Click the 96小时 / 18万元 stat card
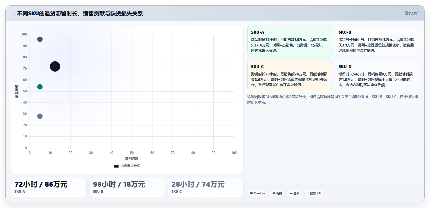The width and height of the screenshot is (430, 208). pyautogui.click(x=127, y=187)
